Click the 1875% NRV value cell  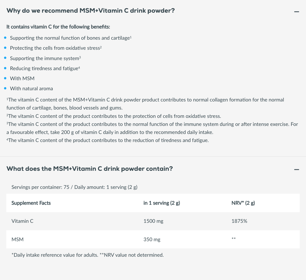tap(239, 221)
